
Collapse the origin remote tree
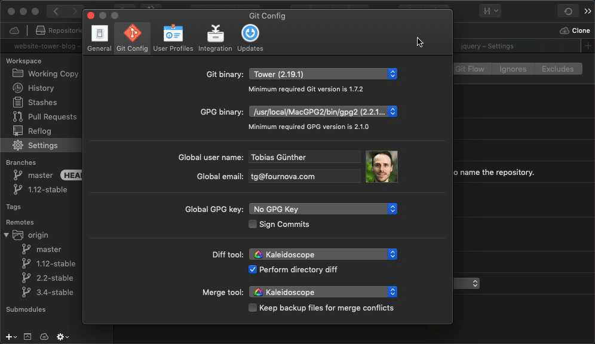[x=7, y=235]
